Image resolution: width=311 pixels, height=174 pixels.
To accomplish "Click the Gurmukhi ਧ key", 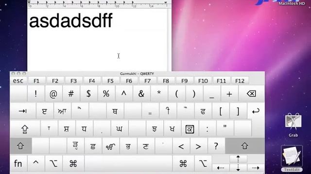I will [84, 129].
